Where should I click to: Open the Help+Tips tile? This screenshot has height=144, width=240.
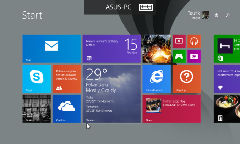tap(187, 79)
